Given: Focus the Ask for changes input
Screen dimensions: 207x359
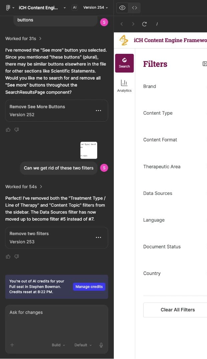Looking at the screenshot, I should click(x=56, y=323).
